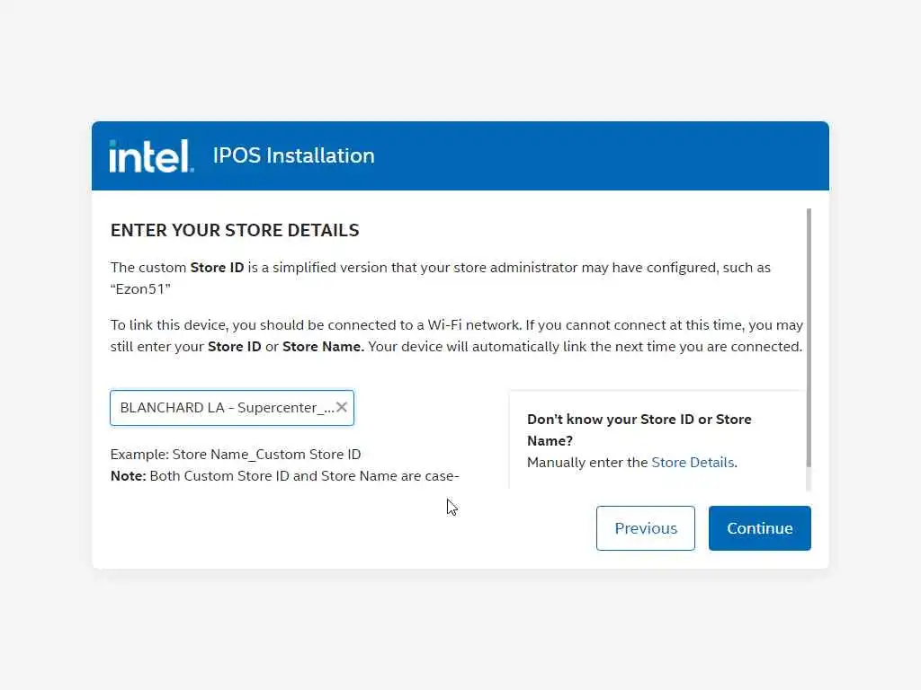Click the IPOS Installation header title
This screenshot has width=921, height=690.
[x=293, y=155]
